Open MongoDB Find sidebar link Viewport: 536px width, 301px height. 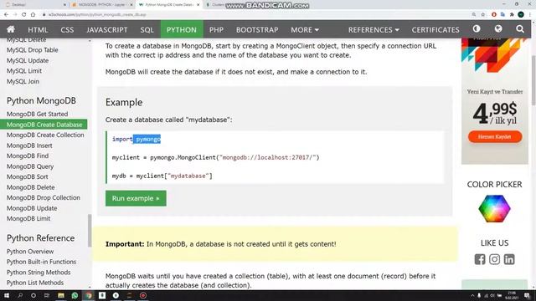[28, 156]
